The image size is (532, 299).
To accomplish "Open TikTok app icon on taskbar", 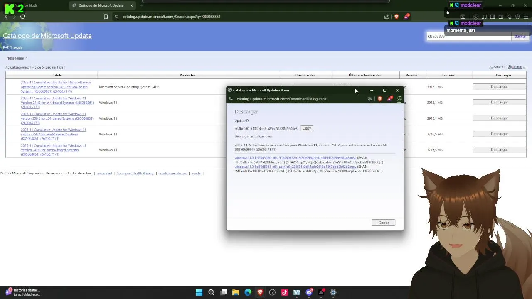I will point(284,292).
